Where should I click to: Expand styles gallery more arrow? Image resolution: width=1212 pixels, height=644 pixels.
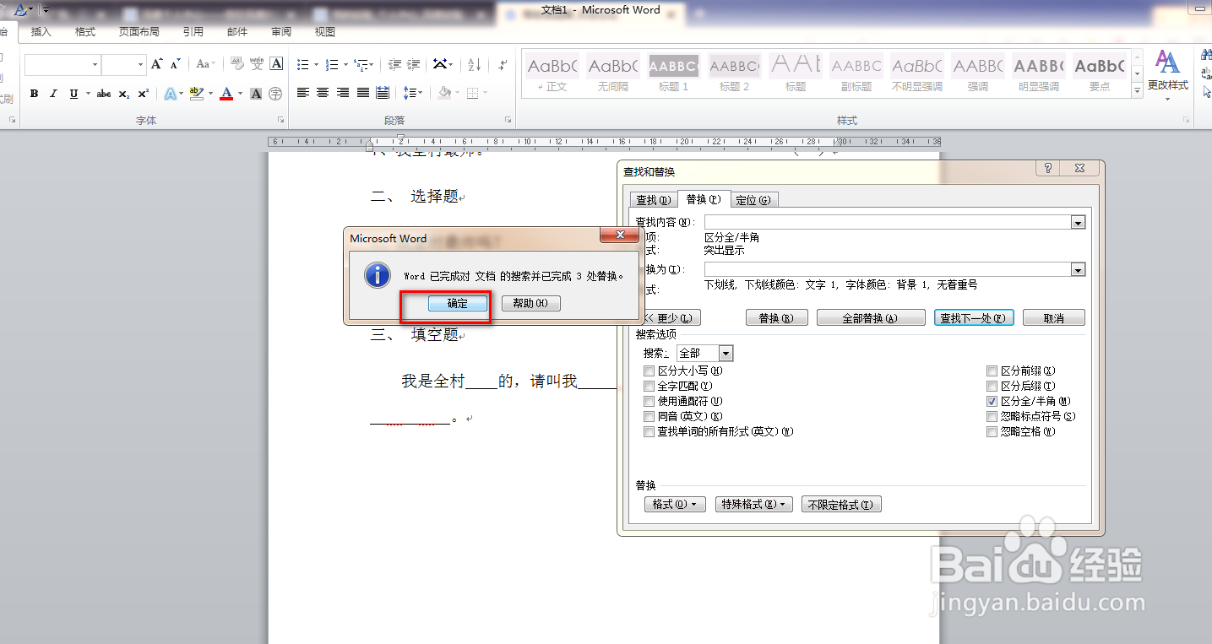pyautogui.click(x=1138, y=89)
